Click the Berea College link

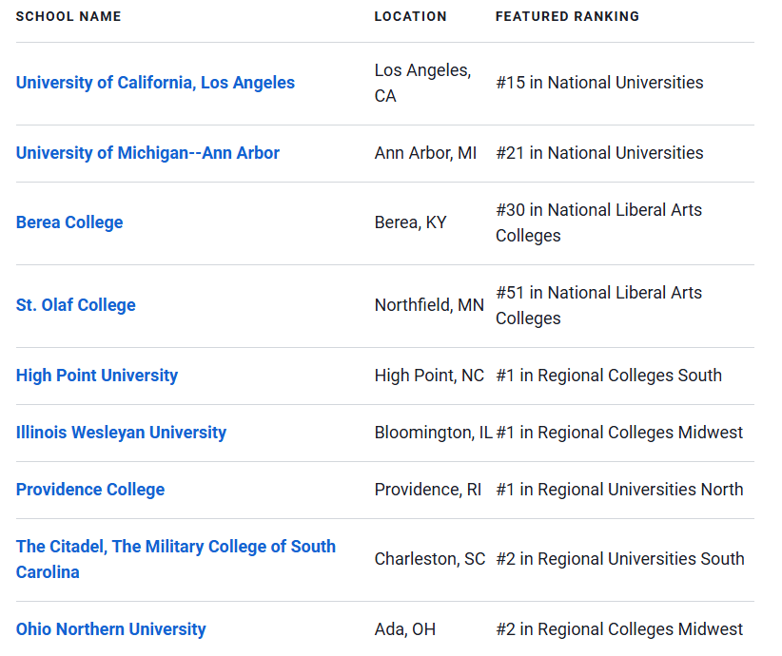[69, 222]
